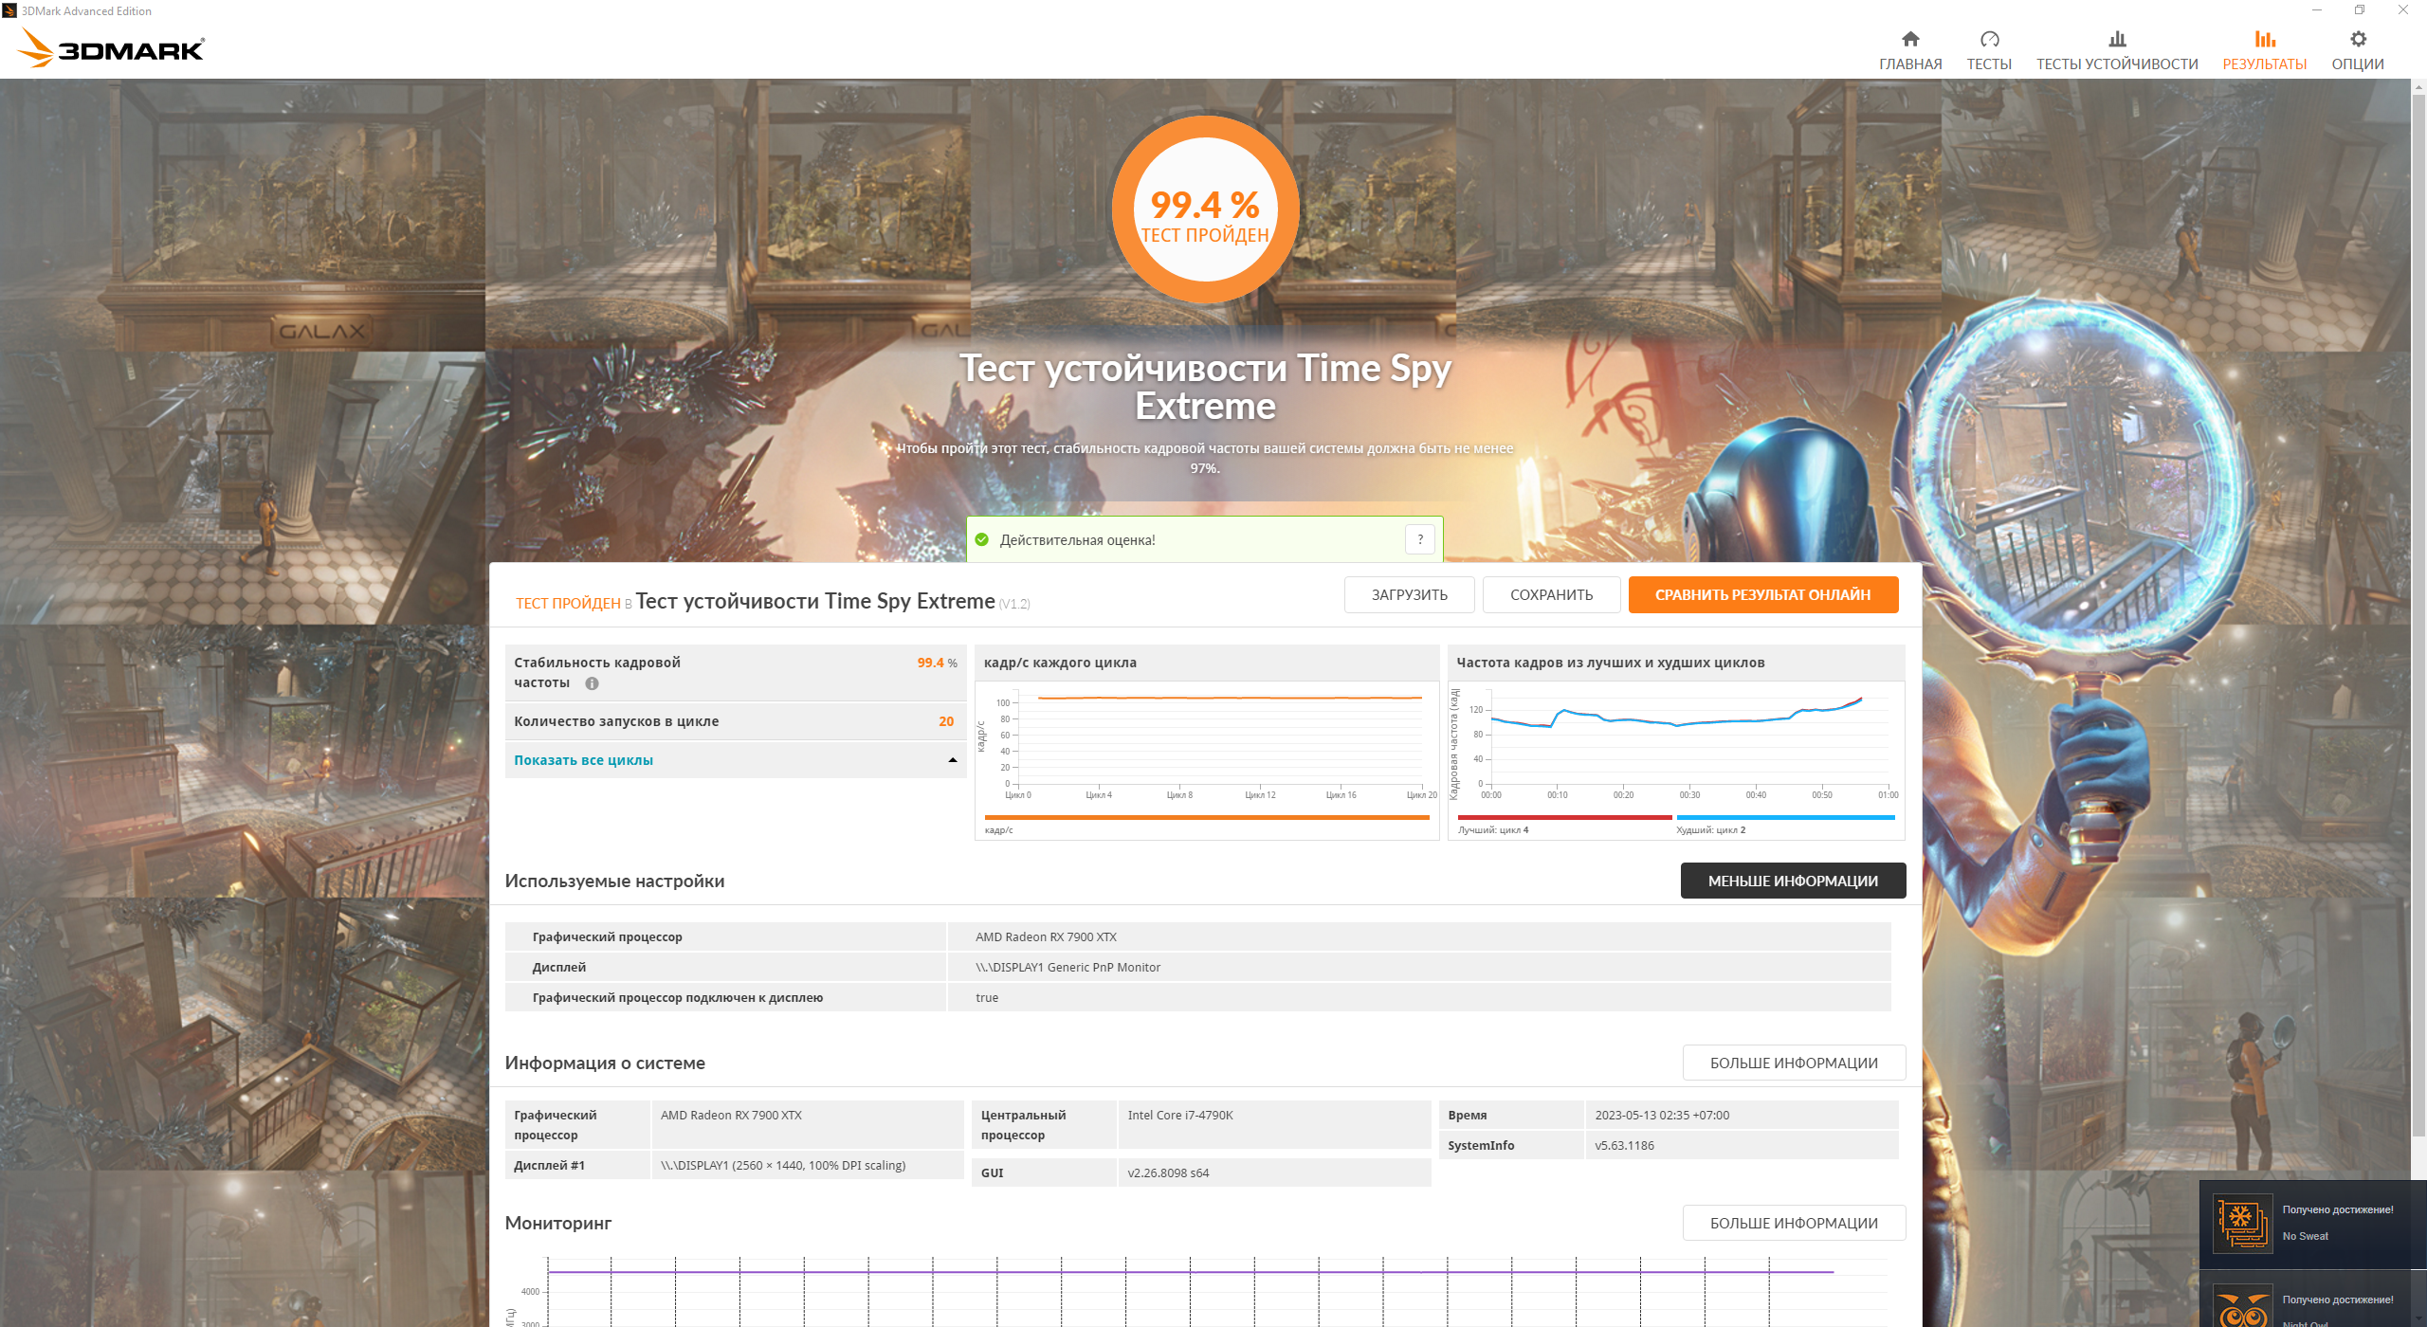Click the Home (ГЛАВНАЯ) house icon

(x=1909, y=39)
